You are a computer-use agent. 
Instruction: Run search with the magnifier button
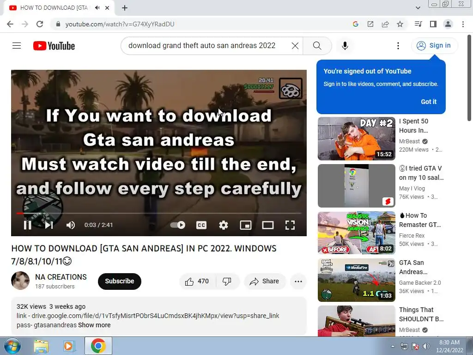(x=317, y=46)
